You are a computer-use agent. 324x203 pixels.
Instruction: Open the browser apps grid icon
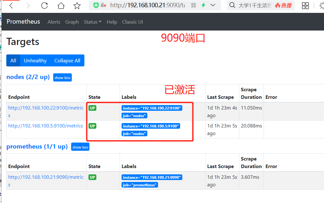tap(305, 6)
